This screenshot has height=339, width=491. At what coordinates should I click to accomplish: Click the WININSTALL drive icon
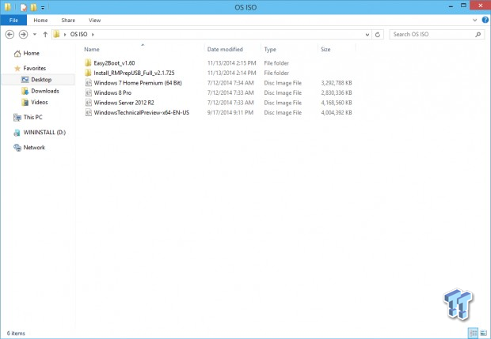coord(17,133)
